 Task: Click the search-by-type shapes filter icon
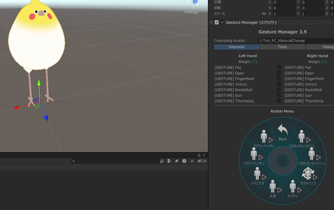169,161
